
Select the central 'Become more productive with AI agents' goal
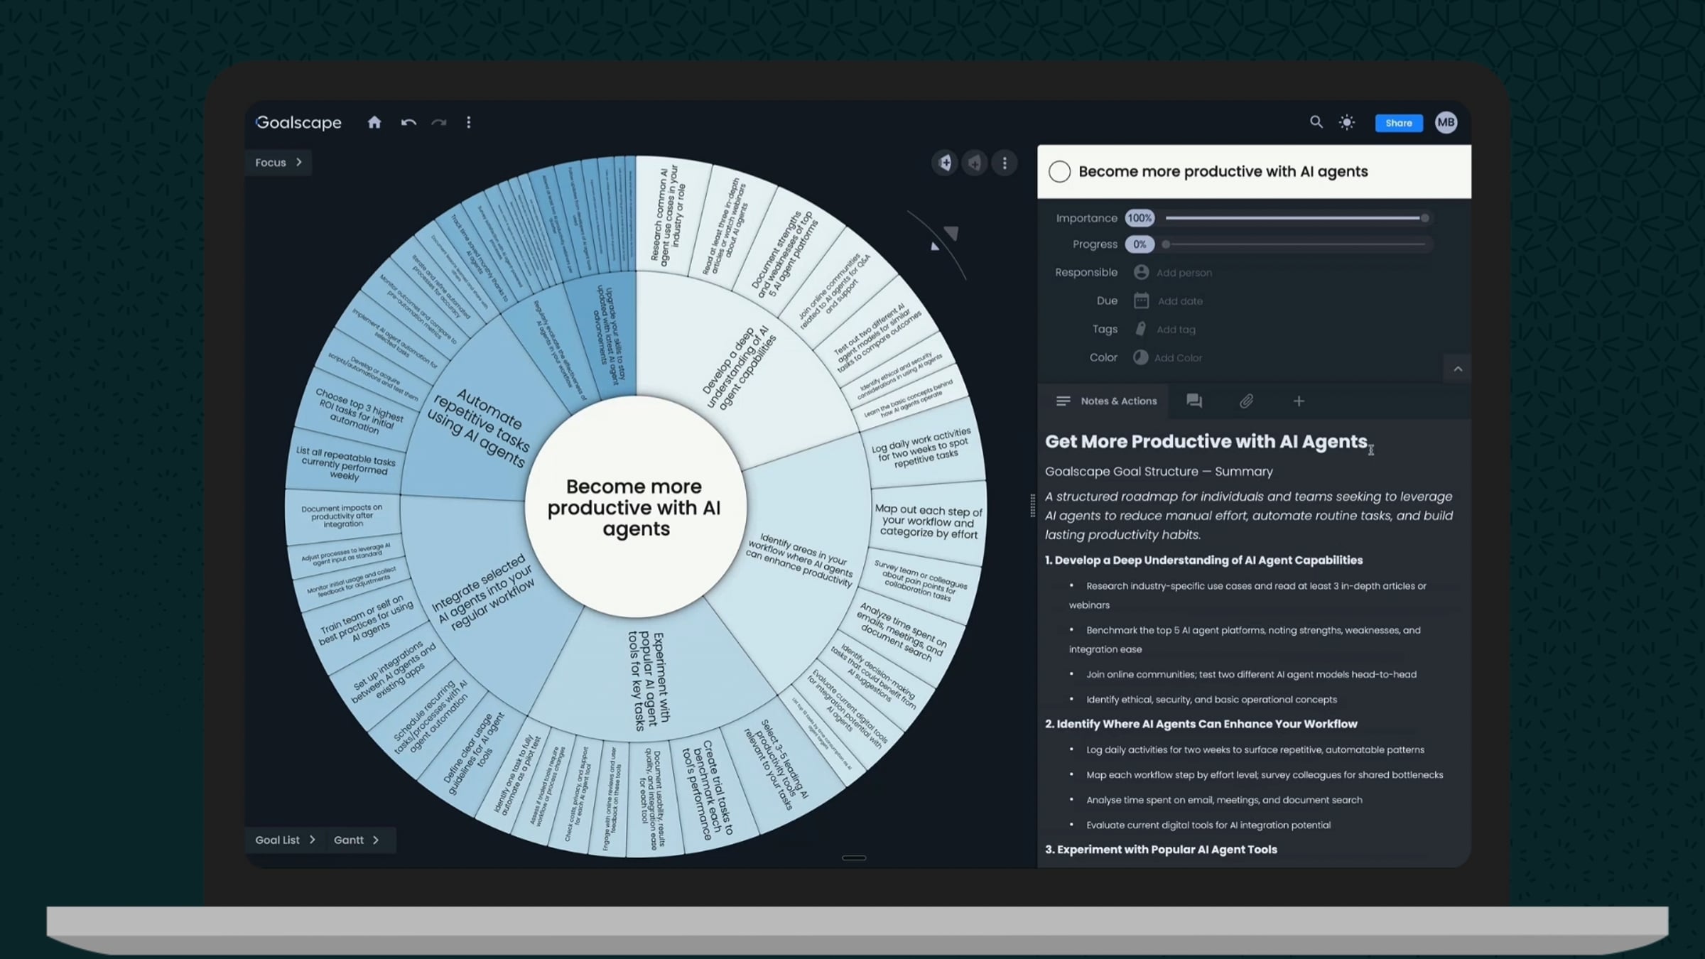[x=635, y=507]
